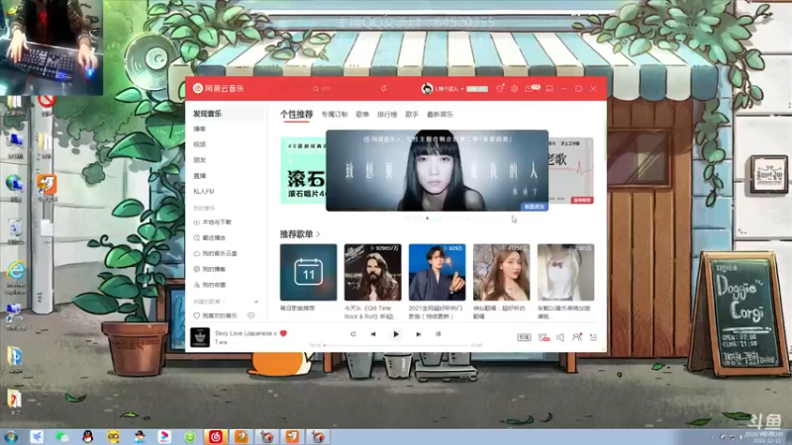Image resolution: width=792 pixels, height=445 pixels.
Task: Open 私人FM in the sidebar
Action: 204,191
